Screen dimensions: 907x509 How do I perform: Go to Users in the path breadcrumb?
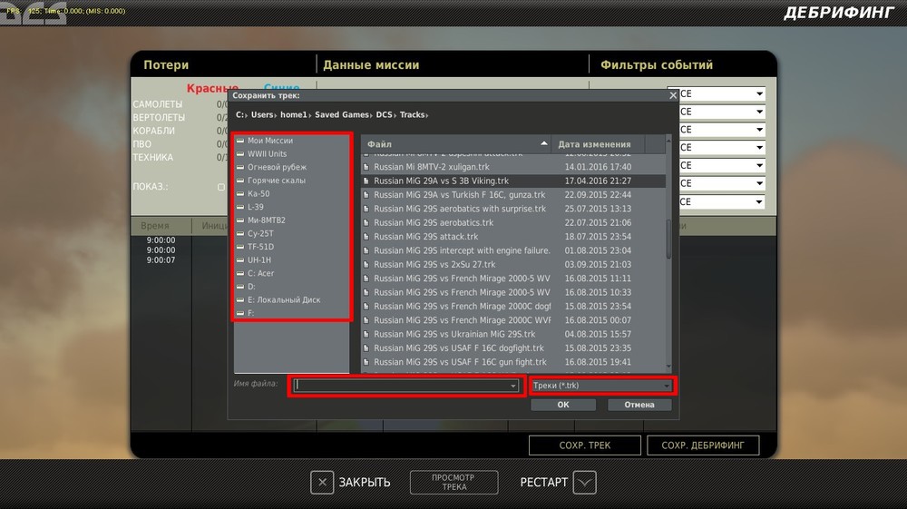click(x=261, y=114)
